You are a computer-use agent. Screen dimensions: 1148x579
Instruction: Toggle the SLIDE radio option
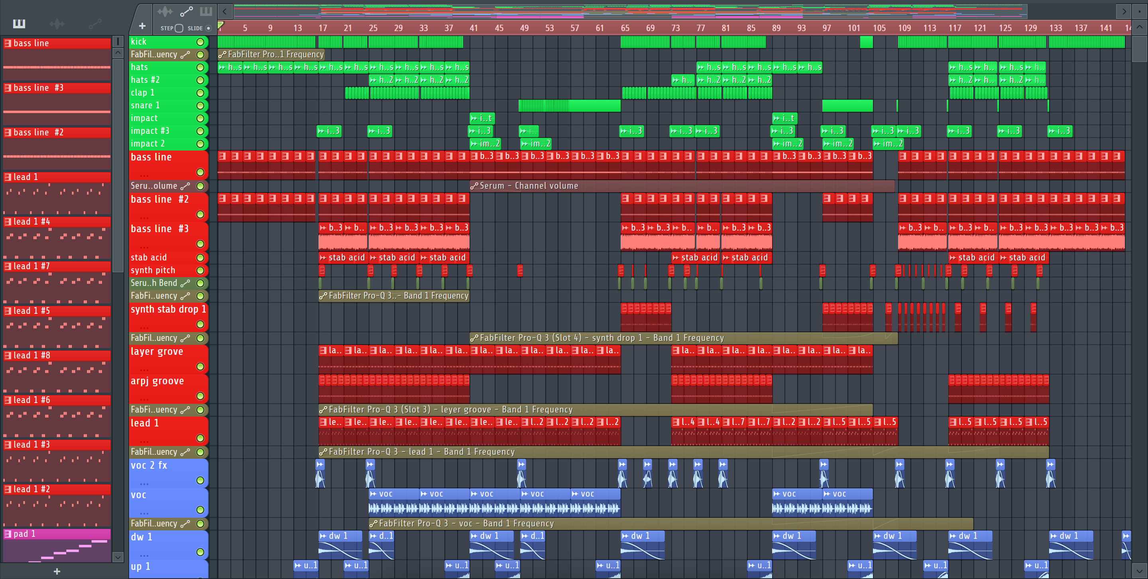(x=208, y=28)
